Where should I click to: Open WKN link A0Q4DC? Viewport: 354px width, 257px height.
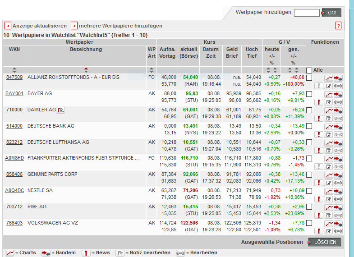coord(14,190)
